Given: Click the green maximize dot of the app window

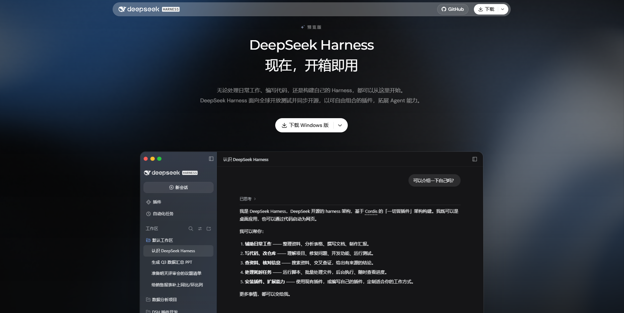Looking at the screenshot, I should coord(159,159).
